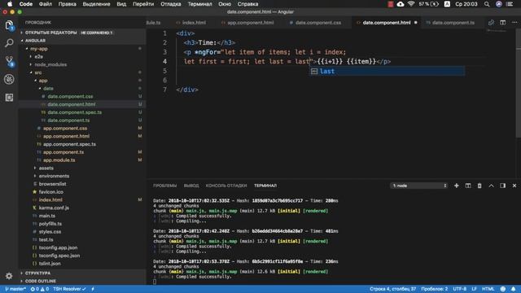This screenshot has width=521, height=293.
Task: Select line 7 number in gutter
Action: 164,90
